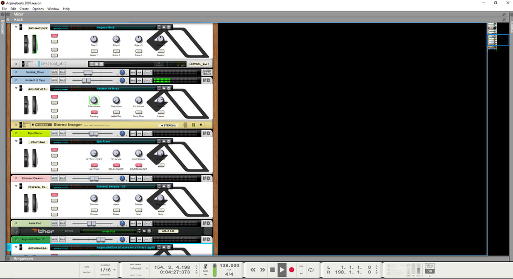The height and width of the screenshot is (279, 513).
Task: Toggle the Damping button on Ancient of Days
Action: coord(94,112)
